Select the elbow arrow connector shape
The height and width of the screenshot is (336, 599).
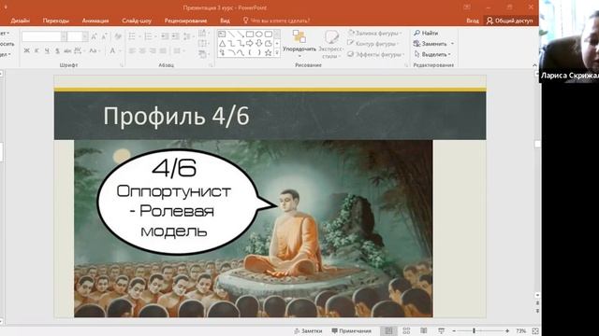coord(241,44)
